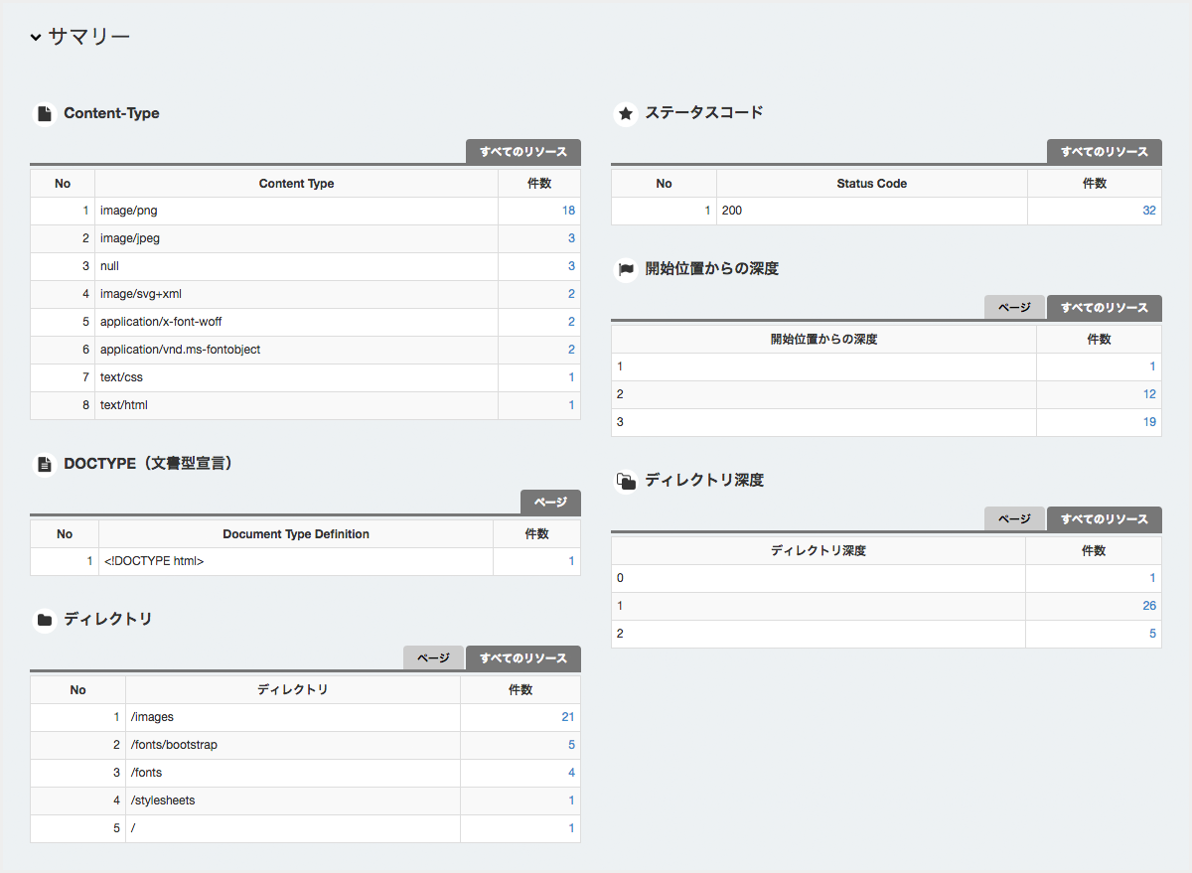Open count 1 for /stylesheets directory
Image resolution: width=1192 pixels, height=873 pixels.
[x=571, y=800]
